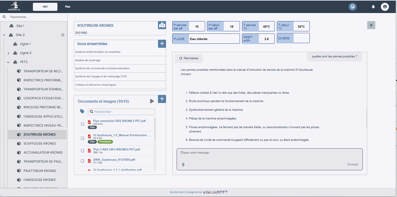The image size is (397, 197).
Task: Click the empty DIVERS value field
Action: click(x=301, y=38)
